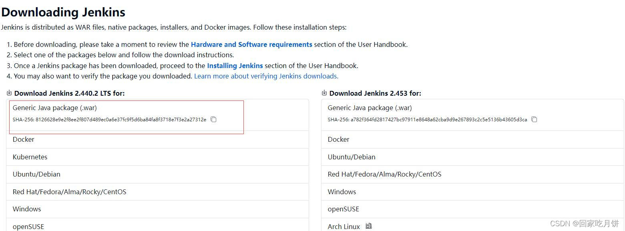Open Learn more about verifying Jenkins downloads
625x231 pixels.
pos(266,76)
